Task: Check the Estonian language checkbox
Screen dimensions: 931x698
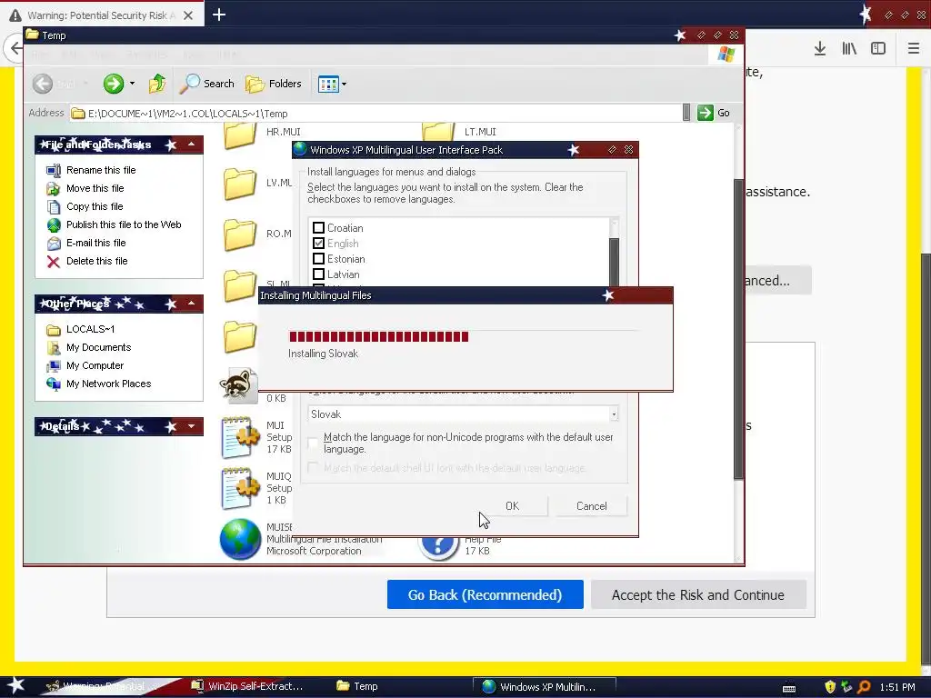Action: point(318,259)
